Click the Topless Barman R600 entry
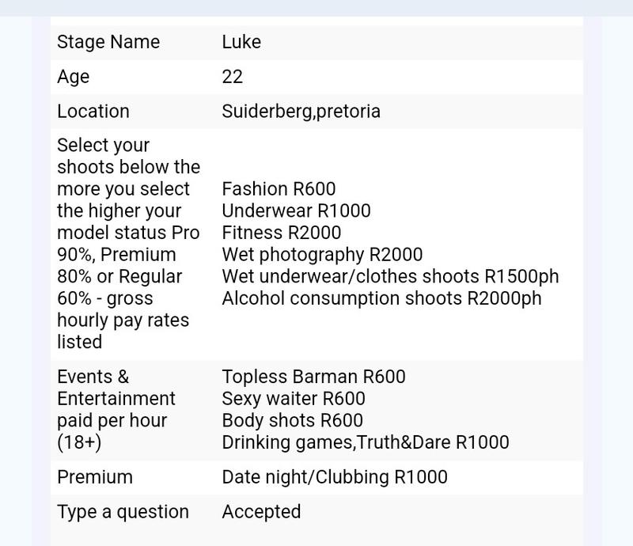The height and width of the screenshot is (546, 633). [313, 377]
